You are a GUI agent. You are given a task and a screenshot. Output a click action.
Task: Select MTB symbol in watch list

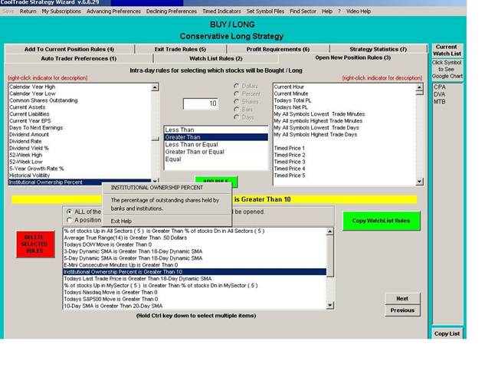[440, 102]
